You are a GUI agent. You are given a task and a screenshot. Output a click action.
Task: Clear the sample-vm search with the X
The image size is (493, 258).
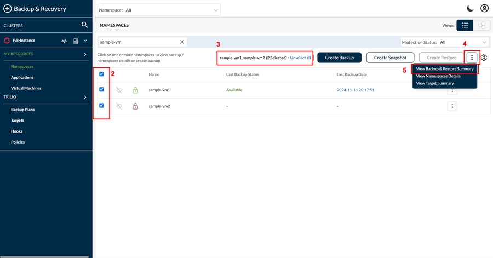[x=182, y=42]
